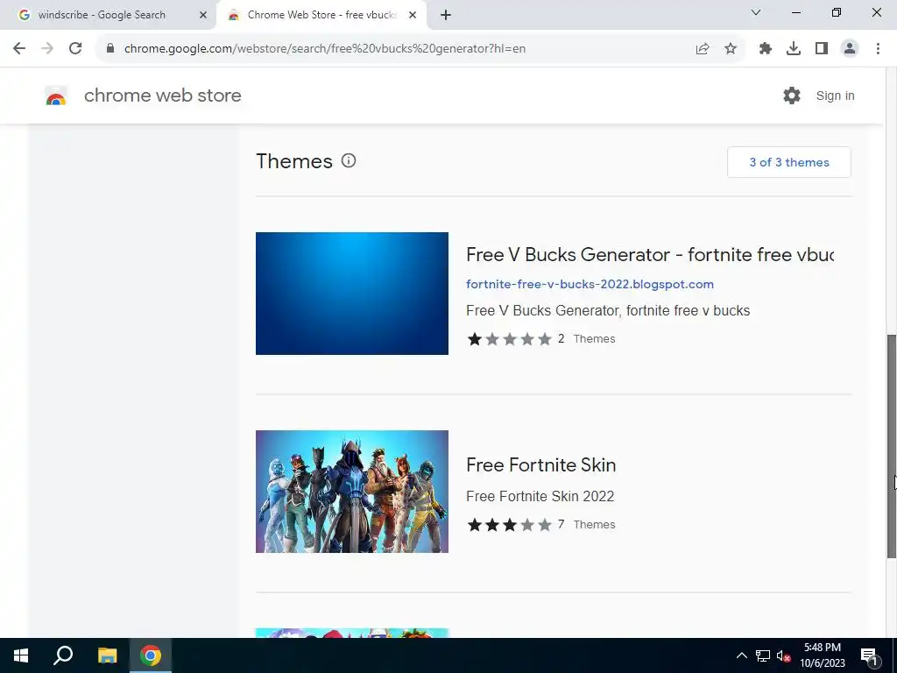Click the chrome web store header text
The height and width of the screenshot is (673, 897).
[x=162, y=96]
